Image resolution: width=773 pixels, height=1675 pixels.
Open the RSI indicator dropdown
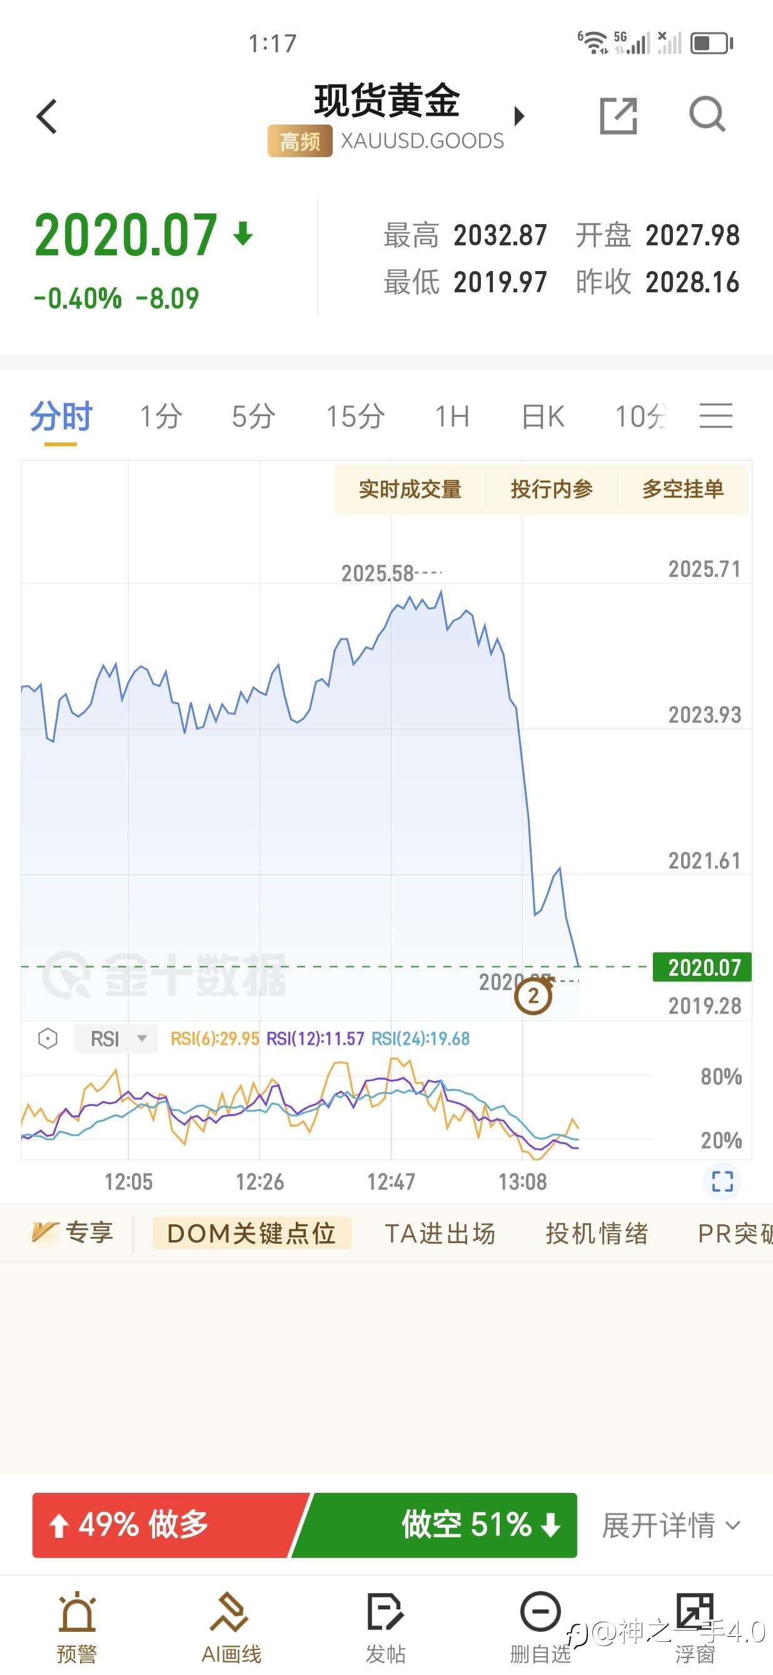point(116,1038)
